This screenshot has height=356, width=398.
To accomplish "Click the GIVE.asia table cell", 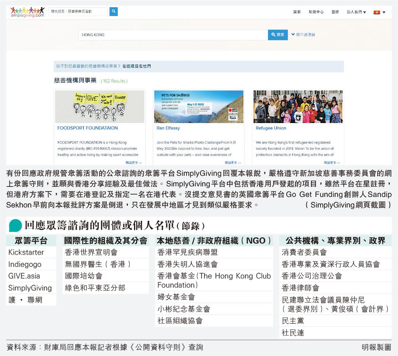I will coord(31,276).
